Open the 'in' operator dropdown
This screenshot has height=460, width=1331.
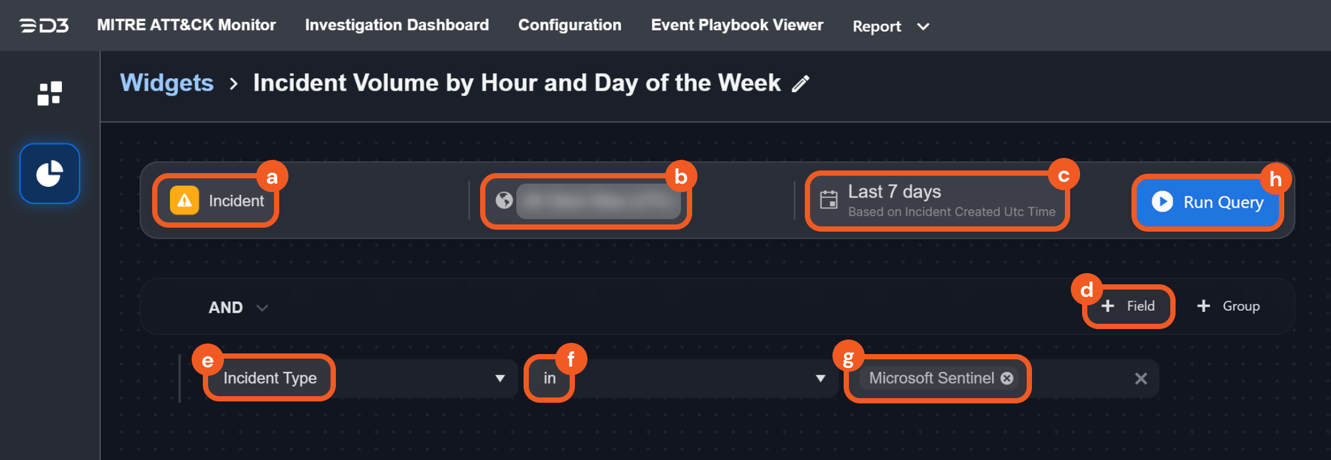(x=820, y=378)
